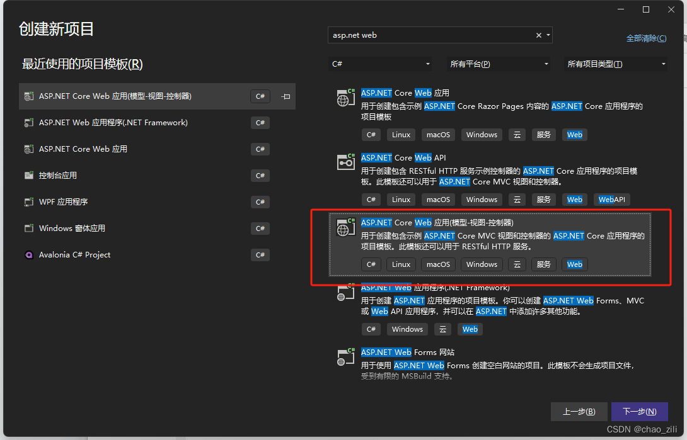Select ASP.NET Core Web 应用(模型-视图-控制器) result title
The image size is (687, 440).
pyautogui.click(x=437, y=223)
